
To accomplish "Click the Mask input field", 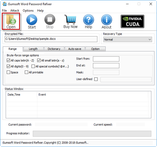I will [x=106, y=72].
